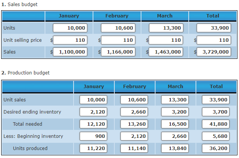Click March Unit sales field in Production budget

coord(175,100)
